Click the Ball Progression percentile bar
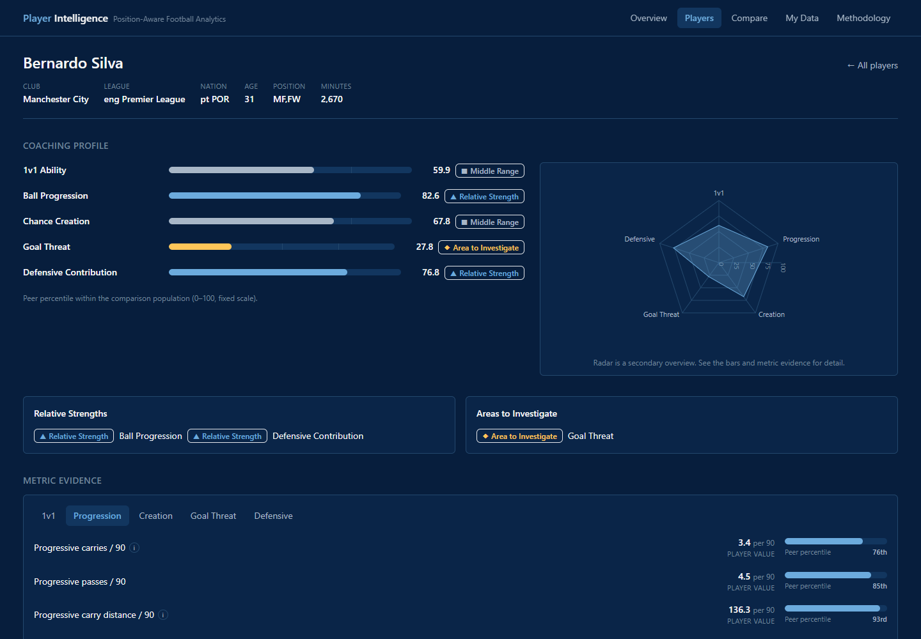This screenshot has width=921, height=639. click(x=285, y=196)
